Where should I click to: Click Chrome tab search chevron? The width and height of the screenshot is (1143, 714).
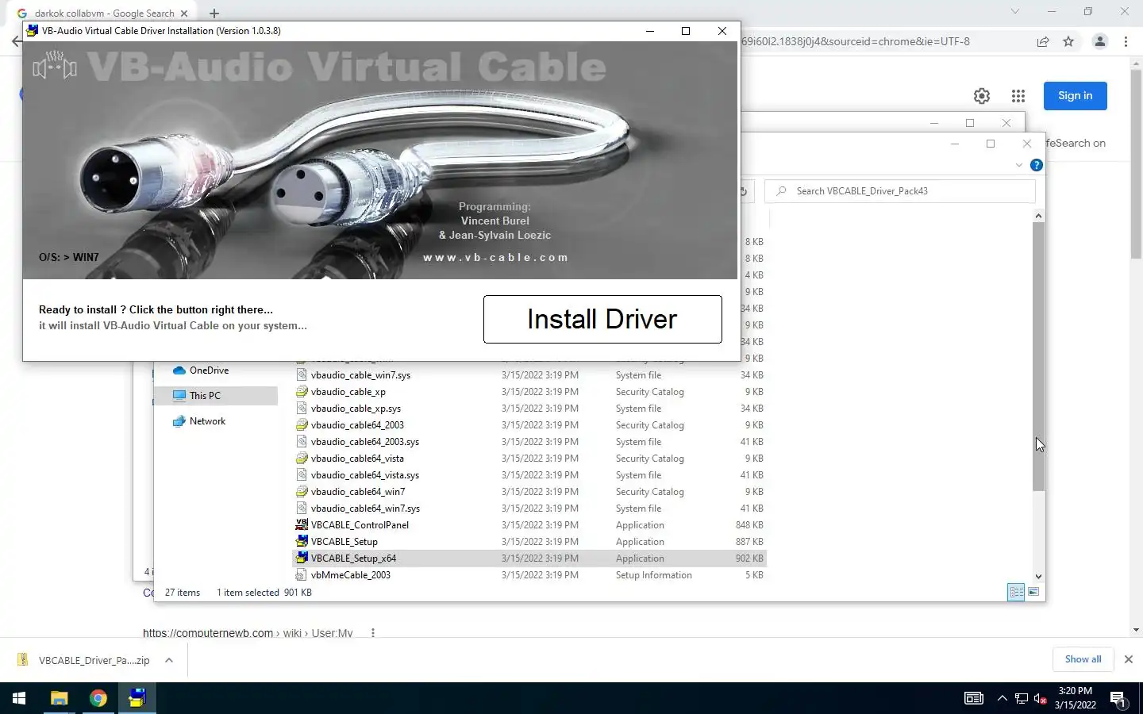(x=1014, y=12)
